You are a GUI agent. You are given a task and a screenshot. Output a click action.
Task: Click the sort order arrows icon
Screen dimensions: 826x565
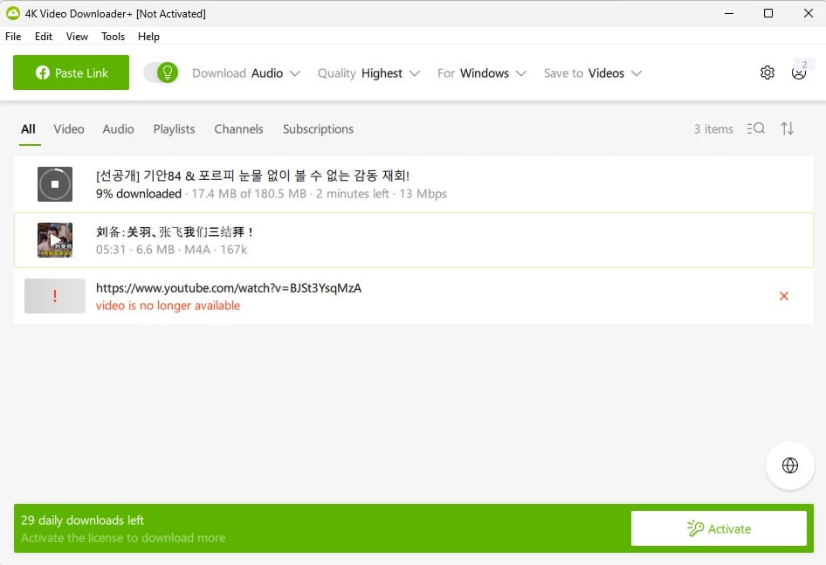pos(788,128)
